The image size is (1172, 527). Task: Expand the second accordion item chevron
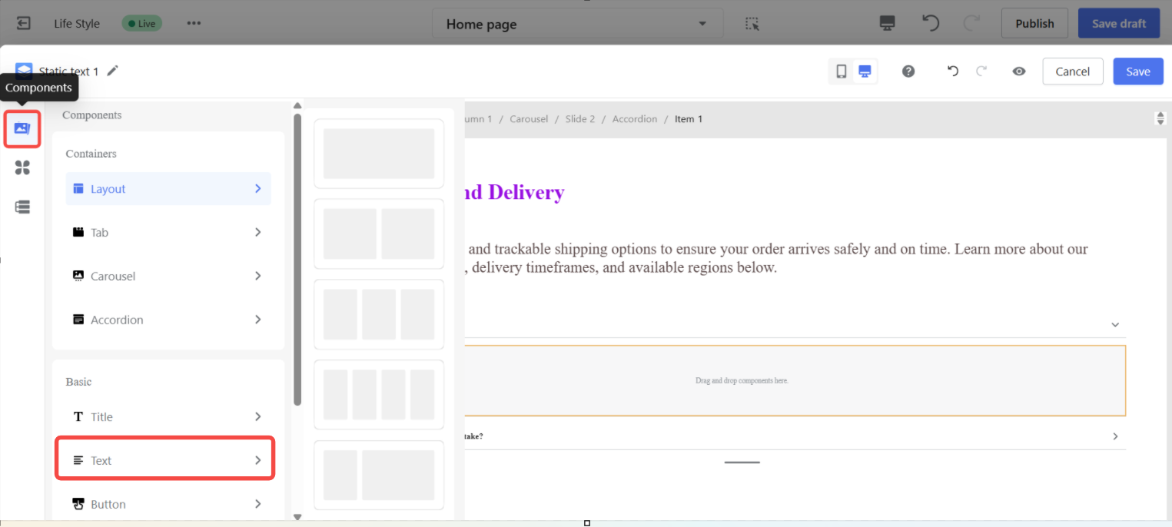click(x=1115, y=436)
